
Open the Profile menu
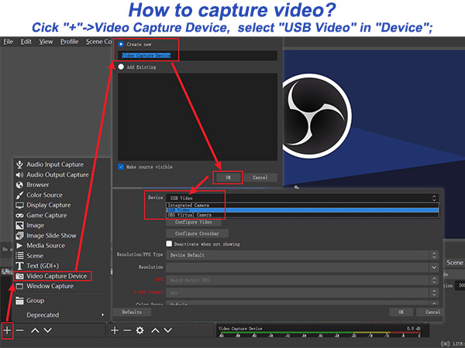(x=70, y=42)
